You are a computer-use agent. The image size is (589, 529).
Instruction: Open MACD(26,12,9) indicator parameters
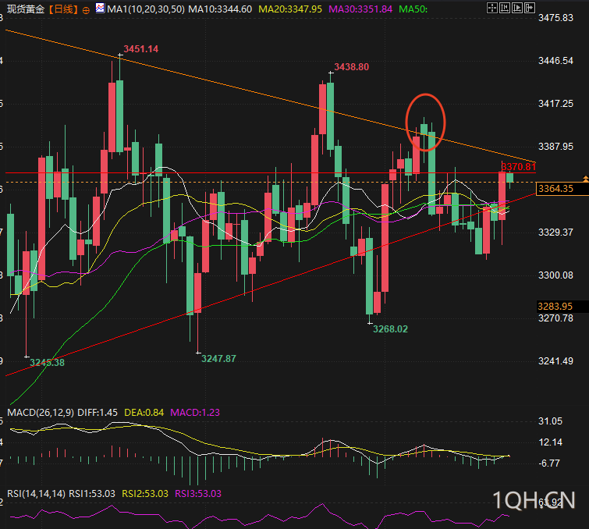click(41, 413)
